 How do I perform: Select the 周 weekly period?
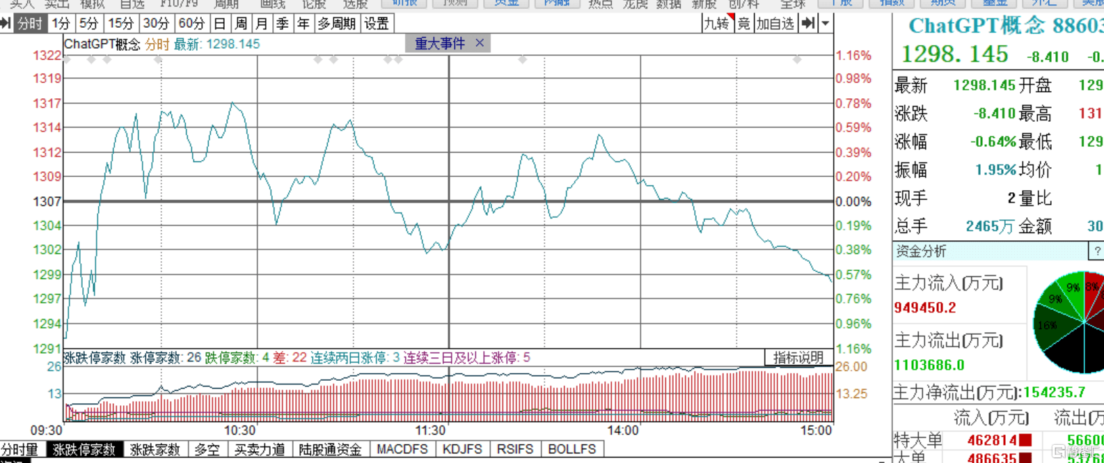pyautogui.click(x=241, y=24)
